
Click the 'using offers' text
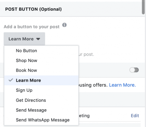93,85
